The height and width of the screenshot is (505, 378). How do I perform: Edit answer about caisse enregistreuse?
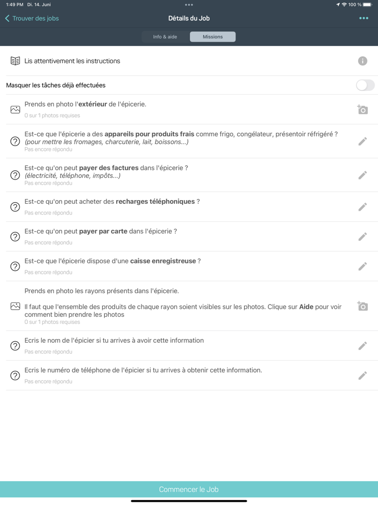pyautogui.click(x=362, y=266)
